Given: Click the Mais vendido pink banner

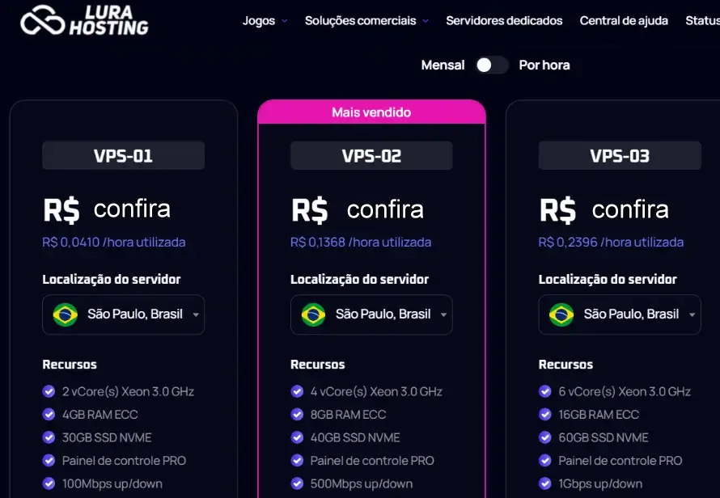Looking at the screenshot, I should [x=371, y=112].
